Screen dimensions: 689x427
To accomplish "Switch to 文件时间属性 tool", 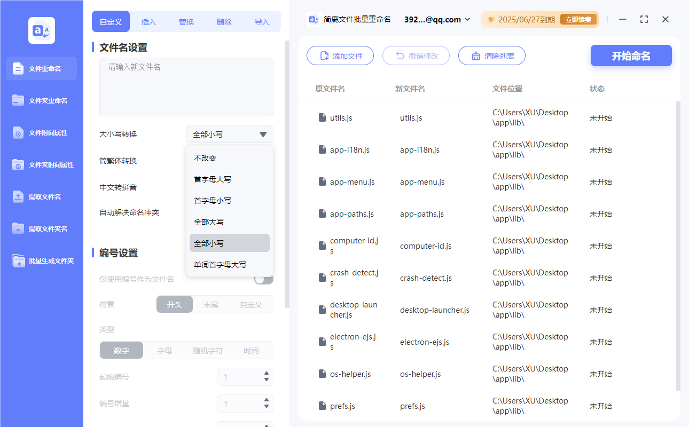I will point(41,132).
